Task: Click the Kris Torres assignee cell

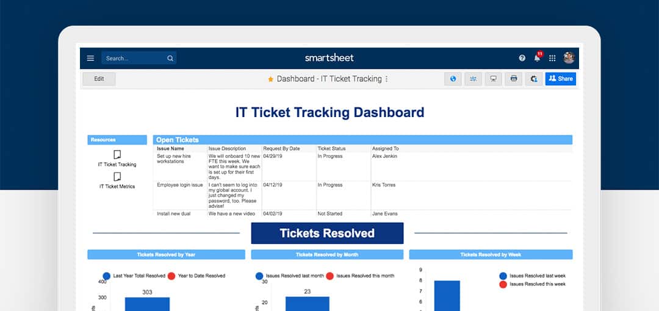Action: pos(472,195)
